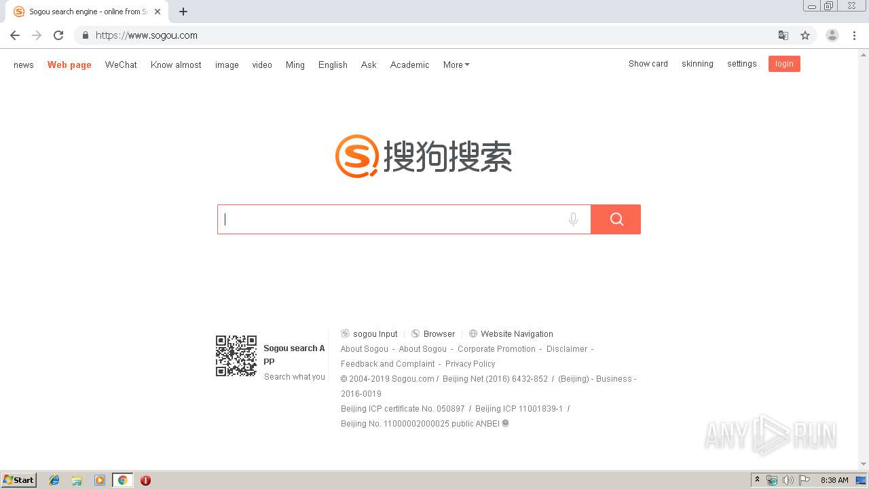
Task: Click Beijing No. 11000002000025 public ANBEI
Action: pyautogui.click(x=420, y=424)
